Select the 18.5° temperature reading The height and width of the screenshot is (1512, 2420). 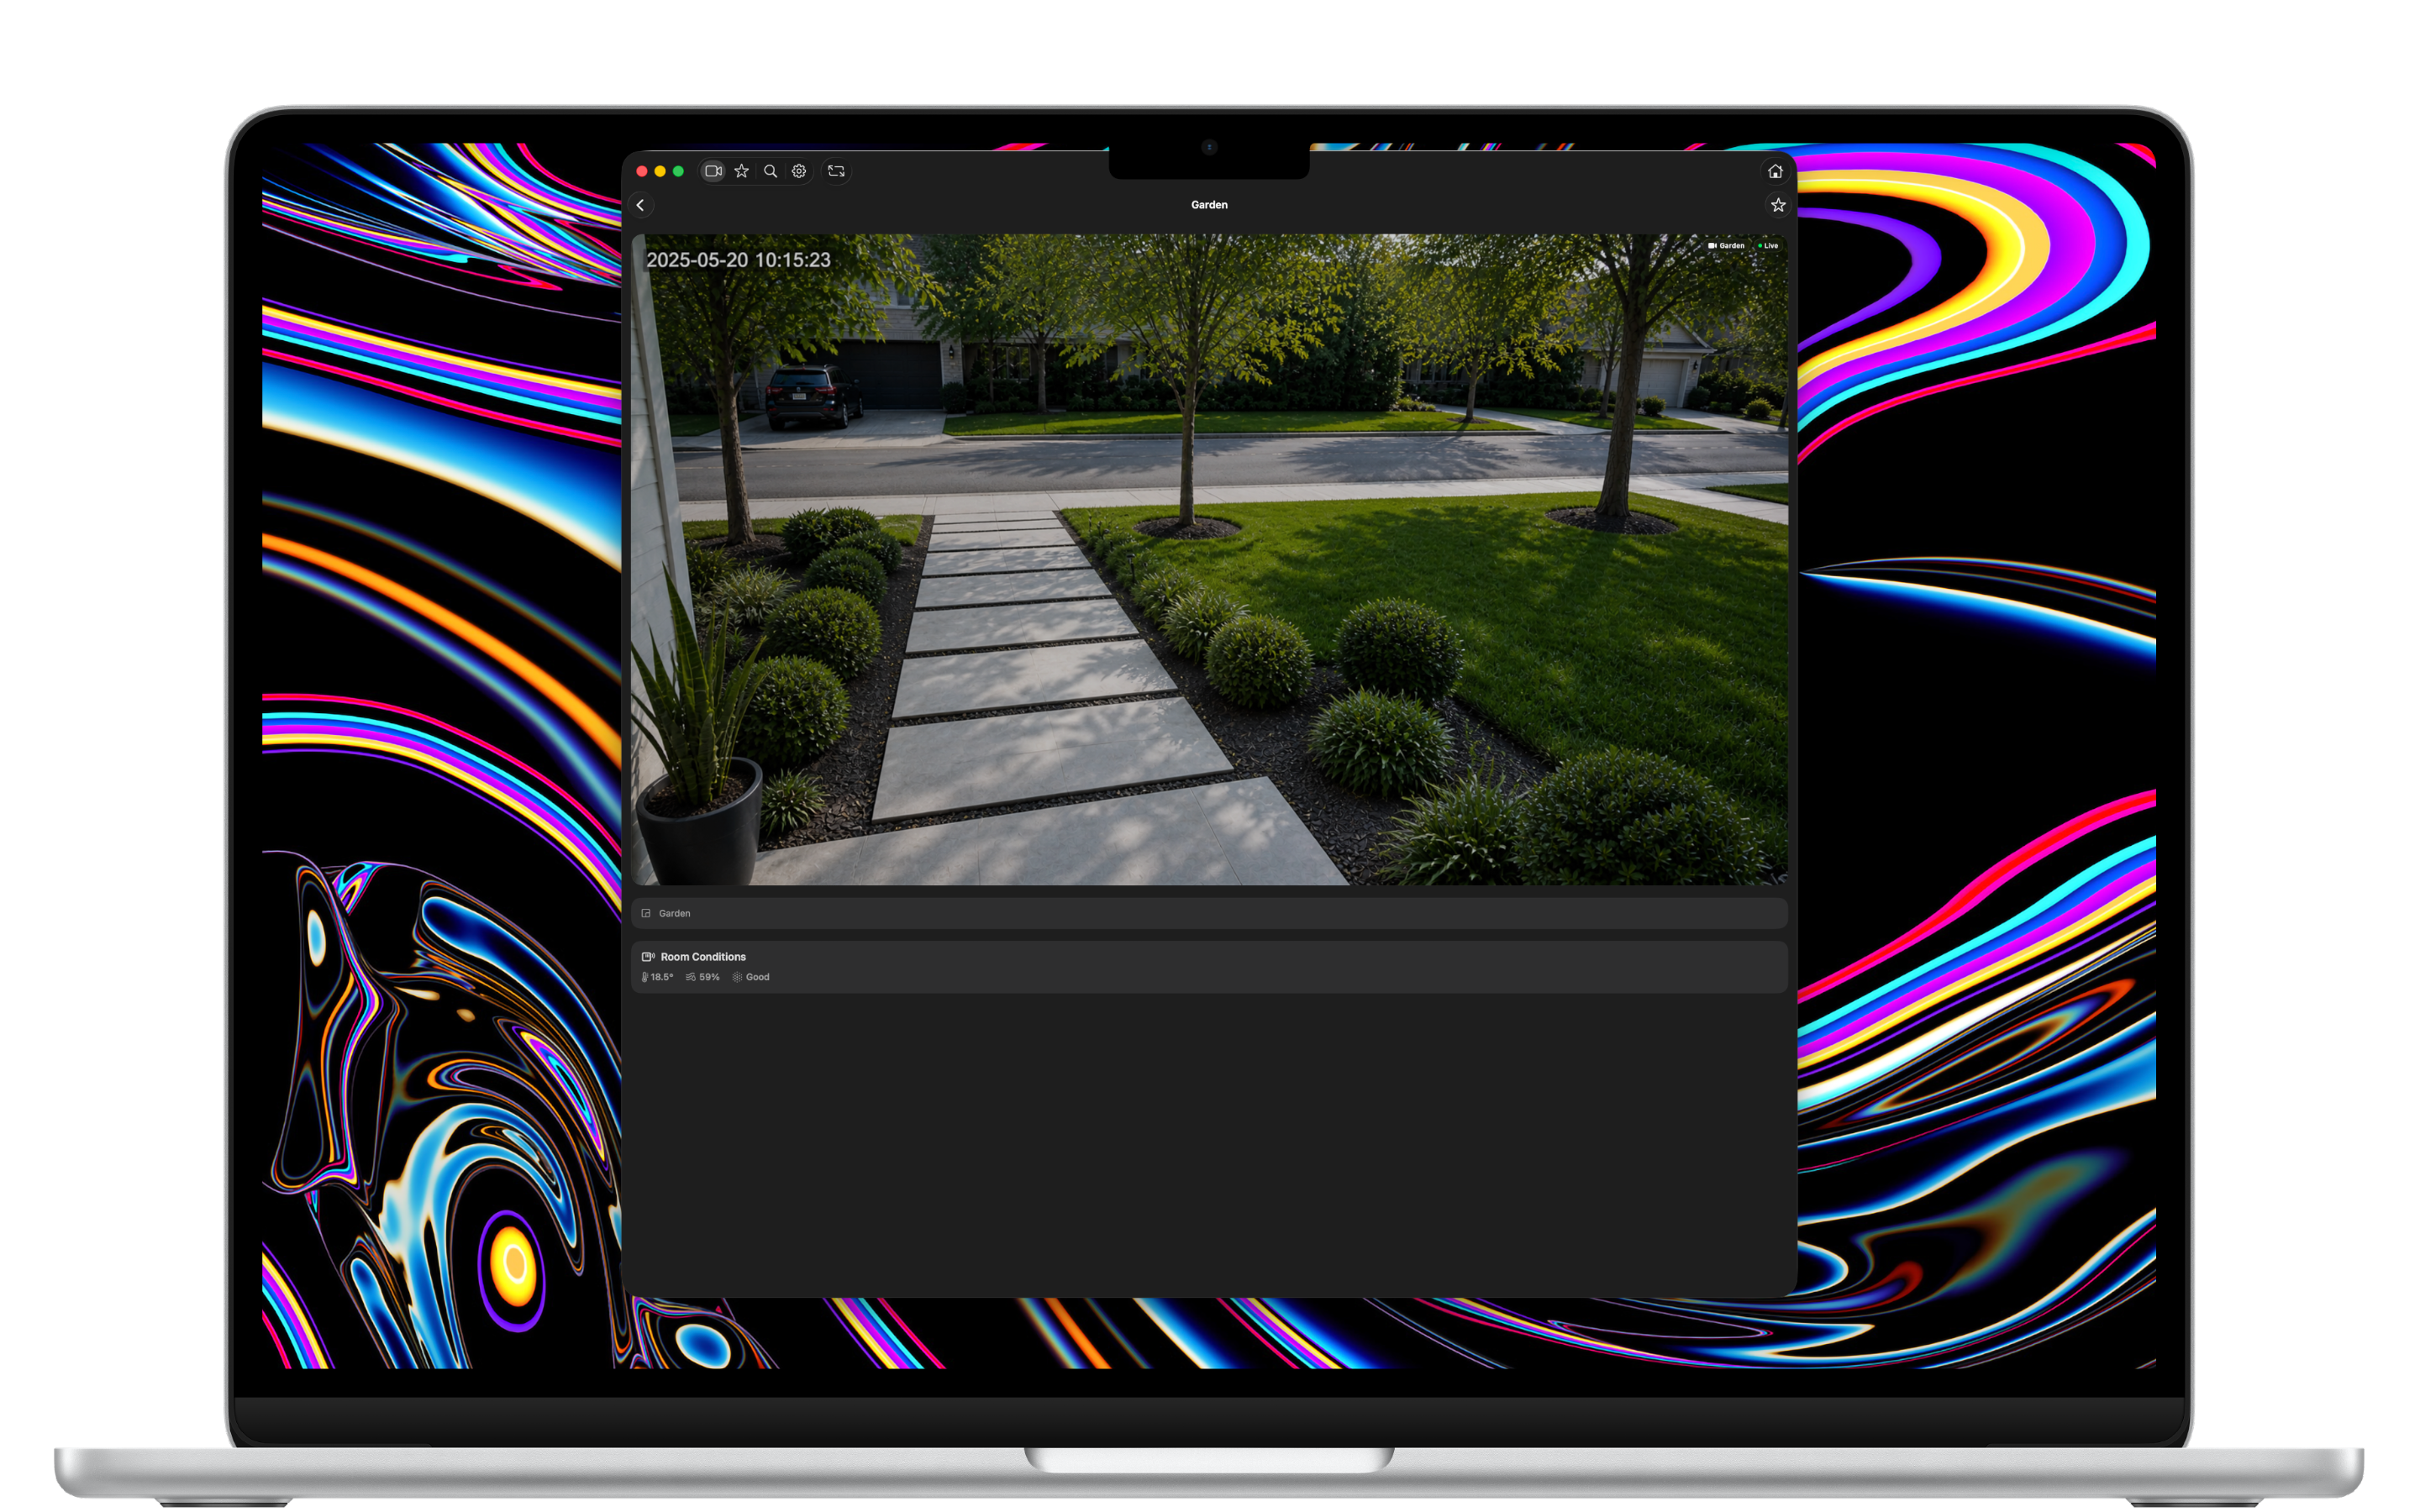point(662,977)
